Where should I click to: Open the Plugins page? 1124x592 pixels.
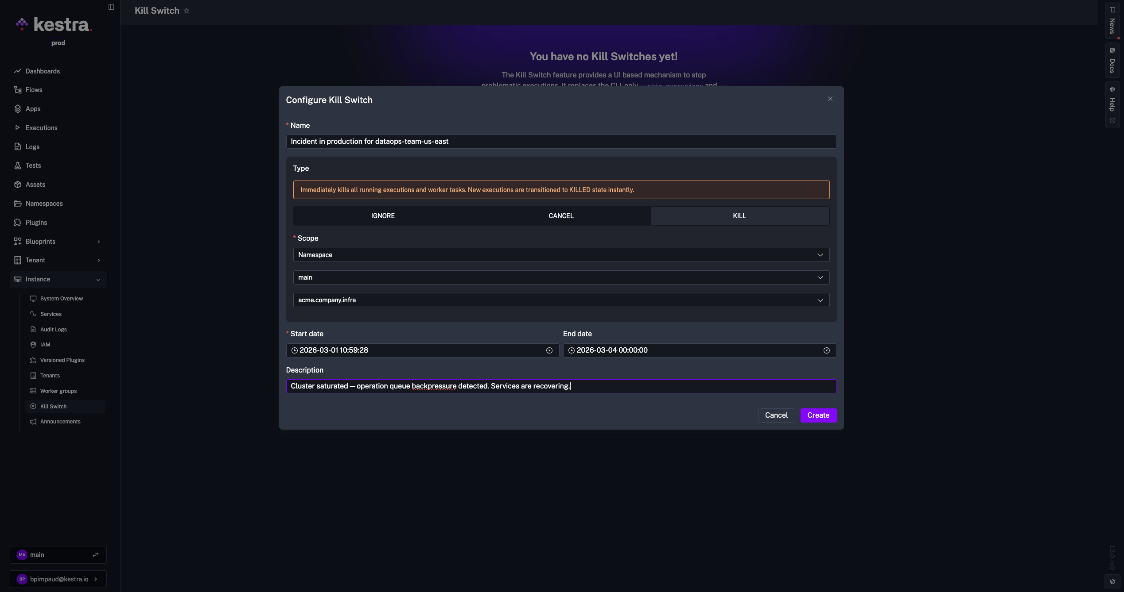[35, 222]
